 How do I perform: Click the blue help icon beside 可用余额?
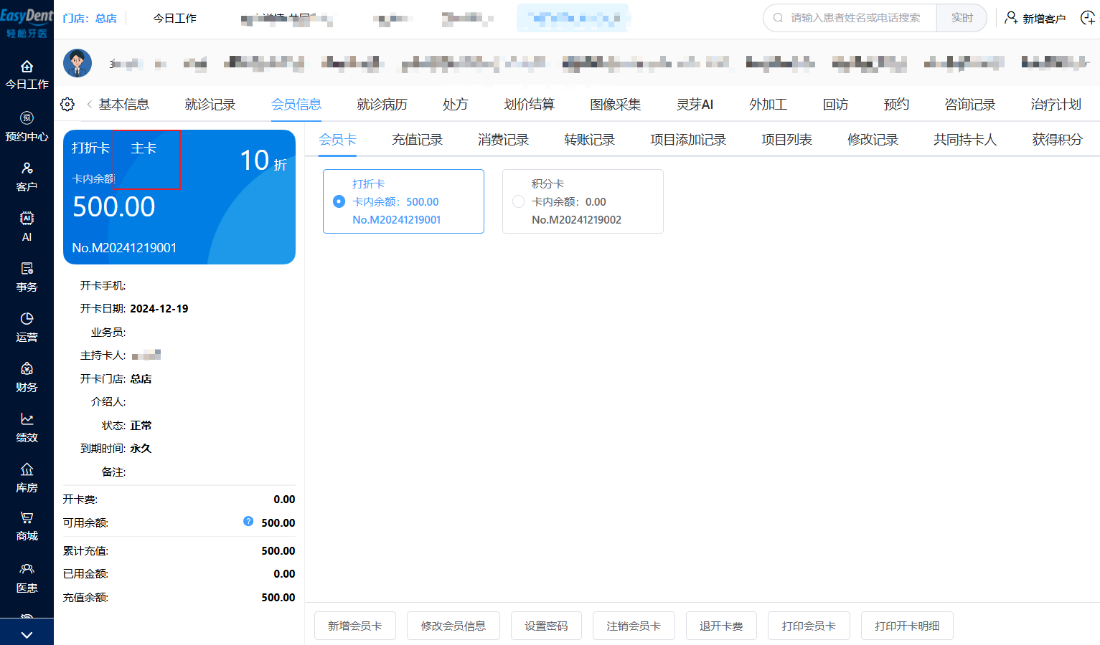pos(248,521)
